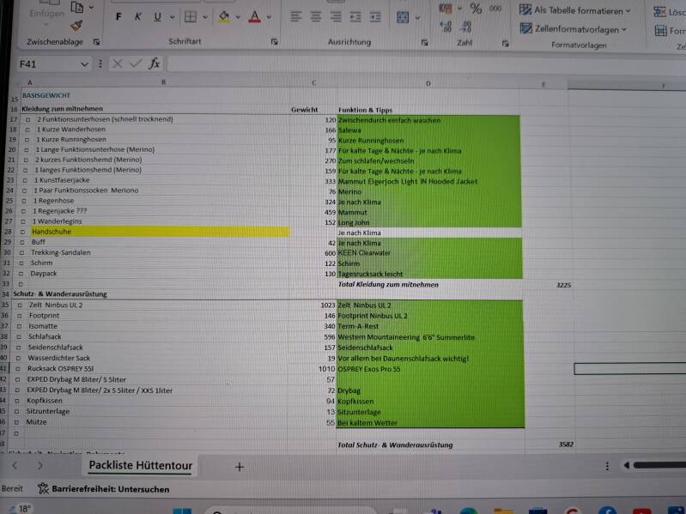
Task: Select column D header
Action: [428, 83]
